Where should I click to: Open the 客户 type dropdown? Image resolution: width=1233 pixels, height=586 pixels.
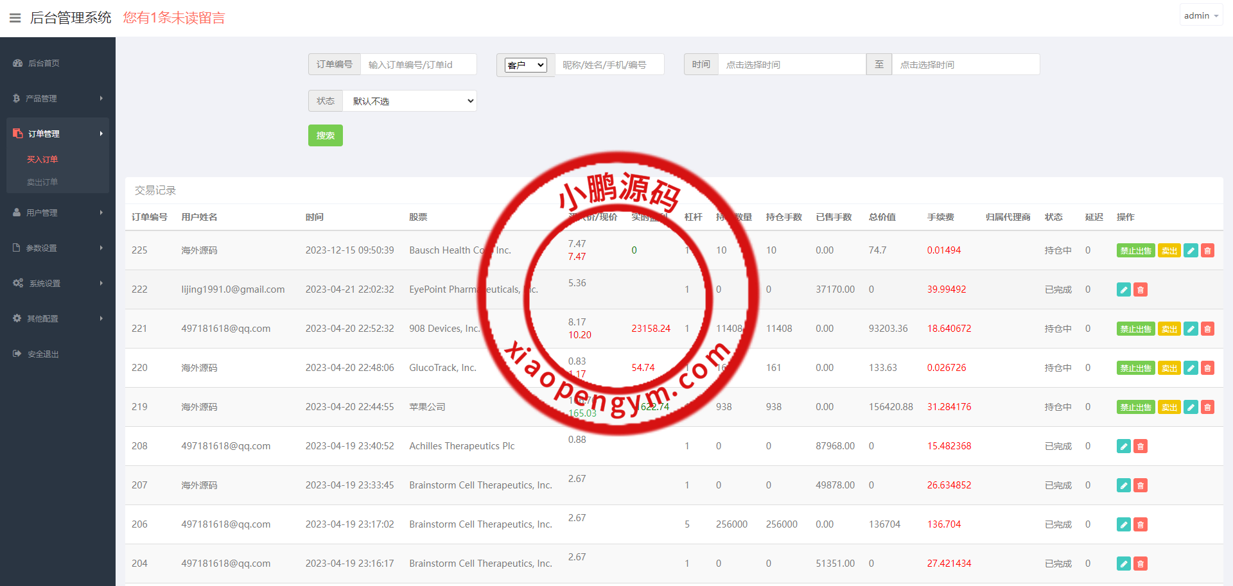(x=525, y=65)
